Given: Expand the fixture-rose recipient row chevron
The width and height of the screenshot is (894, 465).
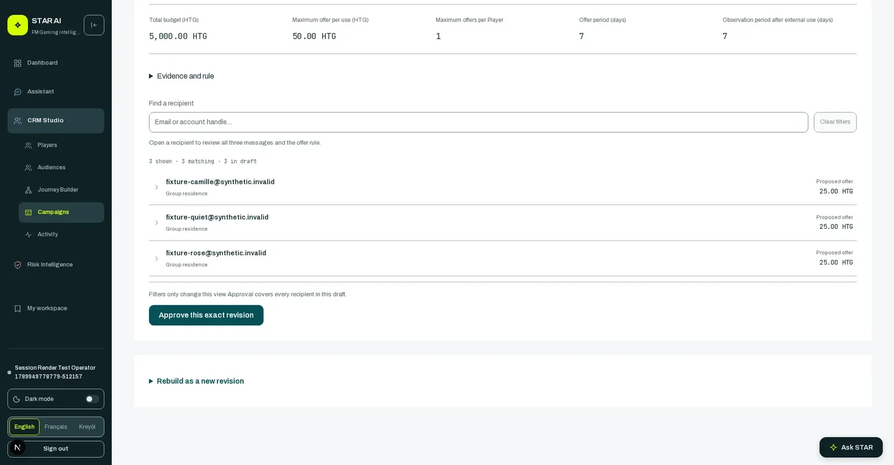Looking at the screenshot, I should coord(156,258).
